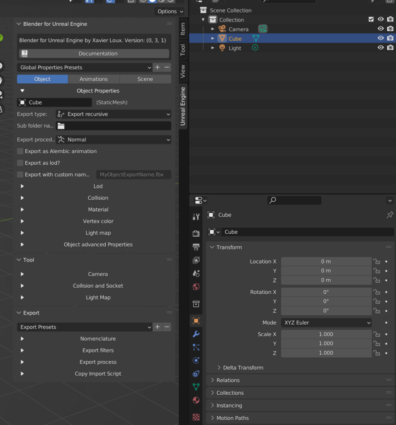Click the light data icon beside Light
The image size is (396, 425).
pyautogui.click(x=255, y=48)
